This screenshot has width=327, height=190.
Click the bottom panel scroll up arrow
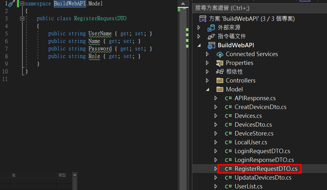point(75,175)
